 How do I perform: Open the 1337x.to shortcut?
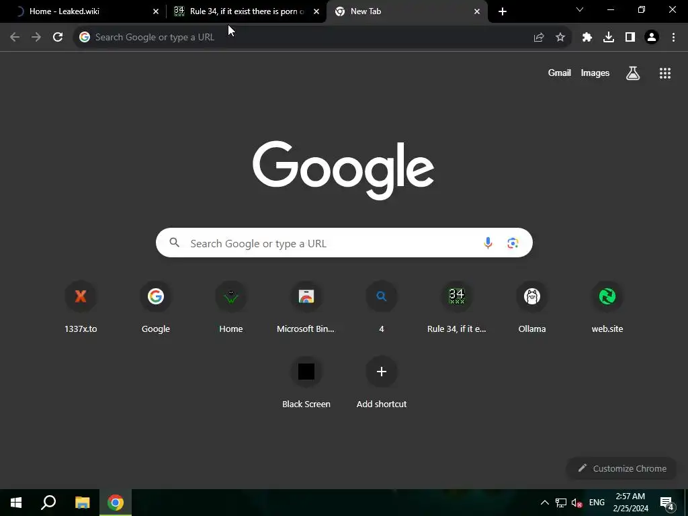tap(81, 308)
